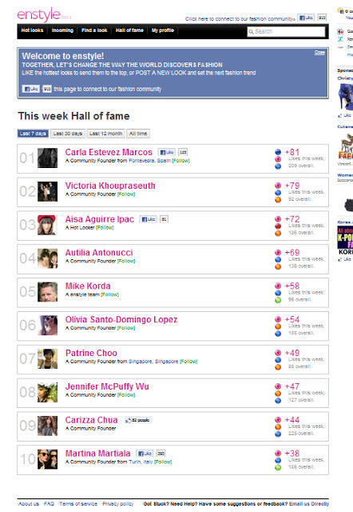This screenshot has width=353, height=512.
Task: Click the green badge in Mike Korda's row
Action: click(x=278, y=300)
